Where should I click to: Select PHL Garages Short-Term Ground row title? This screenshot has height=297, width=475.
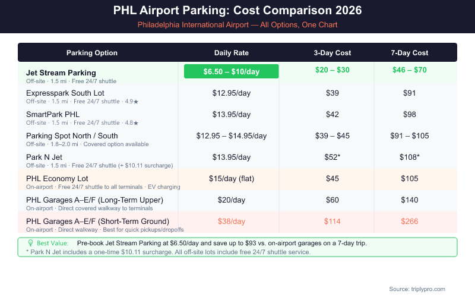tap(97, 221)
